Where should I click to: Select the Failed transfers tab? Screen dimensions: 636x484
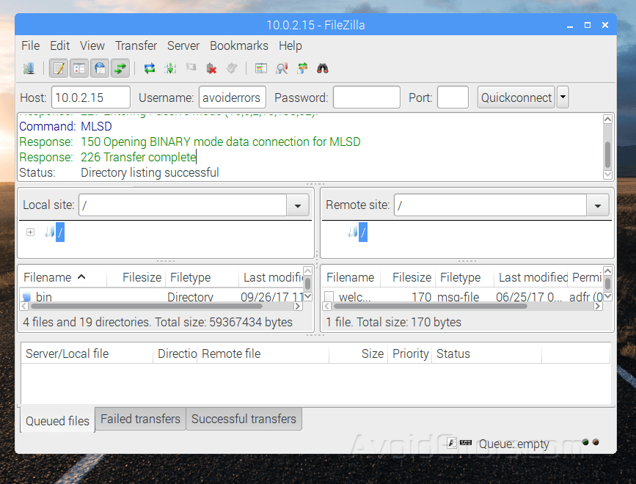pyautogui.click(x=140, y=419)
